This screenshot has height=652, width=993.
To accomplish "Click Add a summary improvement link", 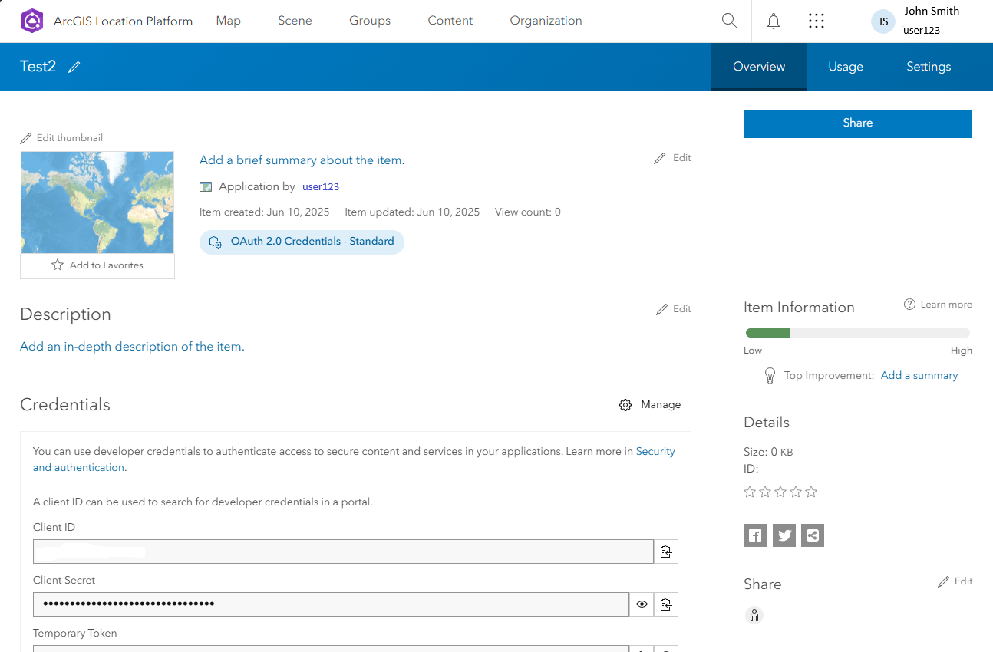I will pyautogui.click(x=919, y=376).
